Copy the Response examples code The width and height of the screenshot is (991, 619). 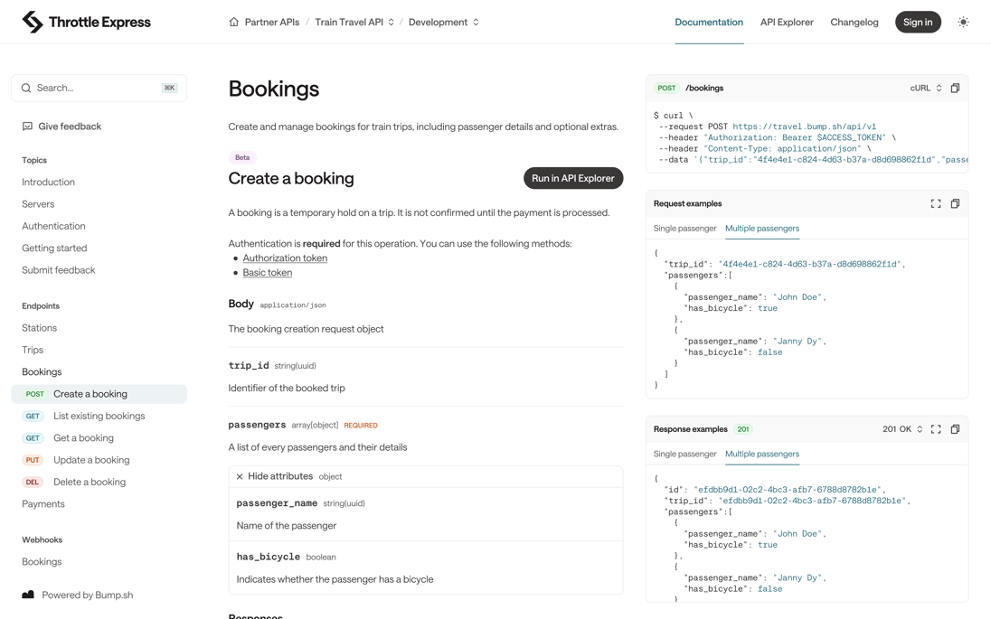pos(956,428)
